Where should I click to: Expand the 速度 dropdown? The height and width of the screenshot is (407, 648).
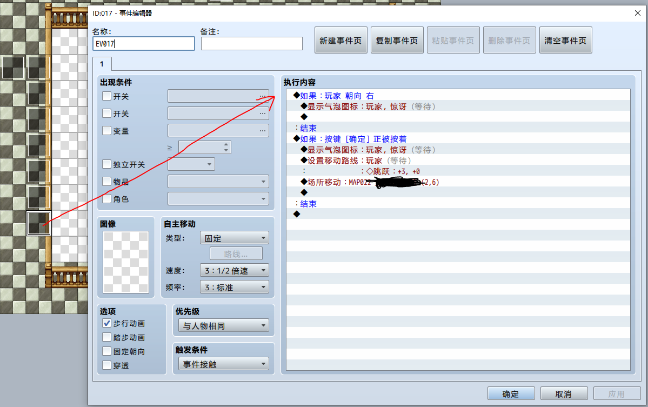(235, 271)
